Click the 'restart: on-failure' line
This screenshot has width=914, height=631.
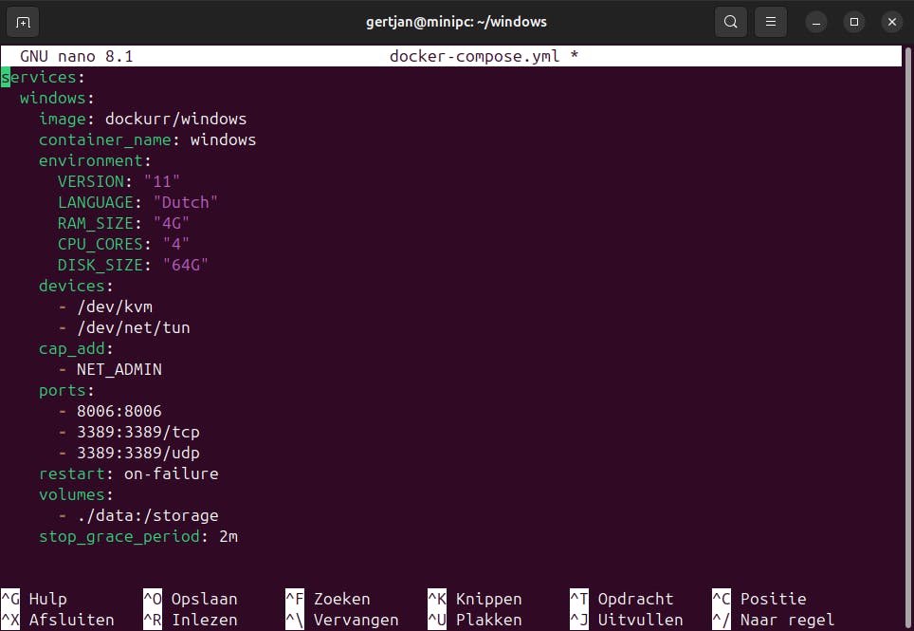129,474
